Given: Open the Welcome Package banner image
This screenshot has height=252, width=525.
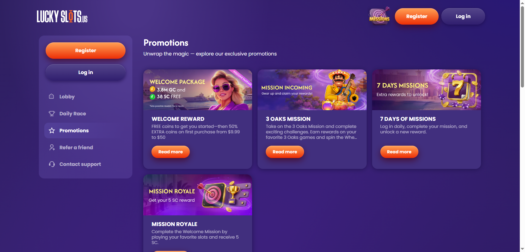Looking at the screenshot, I should [x=198, y=90].
